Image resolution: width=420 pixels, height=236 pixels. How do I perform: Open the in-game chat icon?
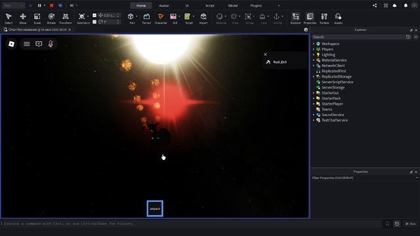39,44
